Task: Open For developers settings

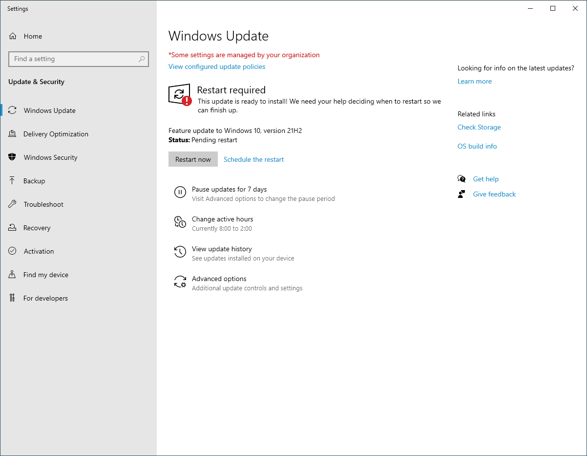Action: (x=78, y=298)
